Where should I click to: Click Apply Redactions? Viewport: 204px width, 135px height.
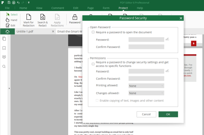57,20
